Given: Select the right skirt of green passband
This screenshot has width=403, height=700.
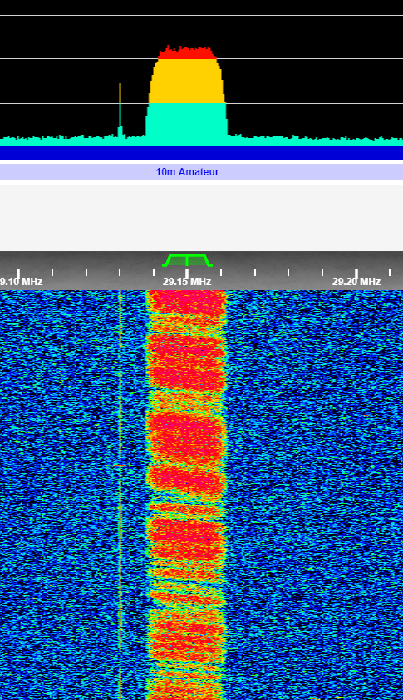Looking at the screenshot, I should pos(208,260).
